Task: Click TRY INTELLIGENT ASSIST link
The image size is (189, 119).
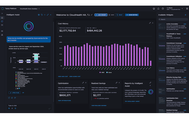Action: [x=132, y=101]
